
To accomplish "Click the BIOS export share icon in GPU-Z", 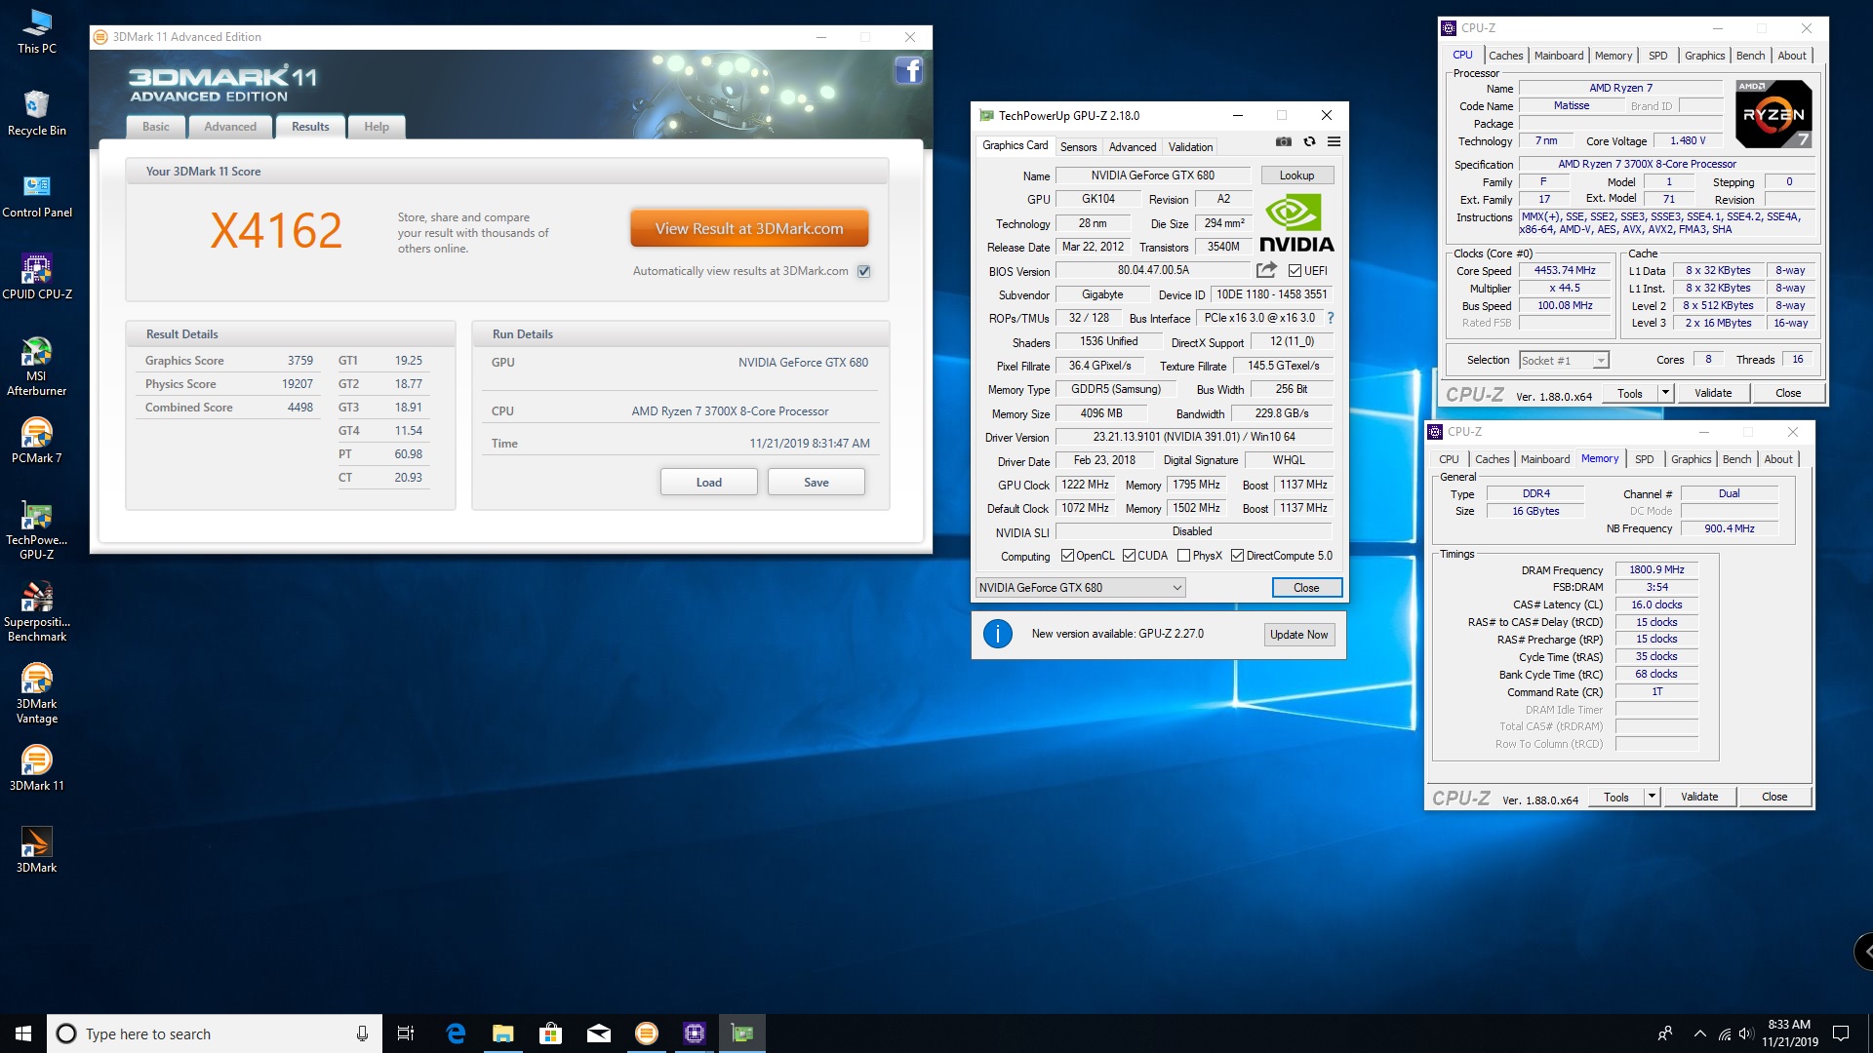I will pos(1266,270).
